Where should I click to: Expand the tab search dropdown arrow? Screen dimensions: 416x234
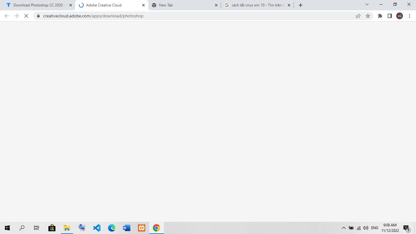tap(367, 5)
